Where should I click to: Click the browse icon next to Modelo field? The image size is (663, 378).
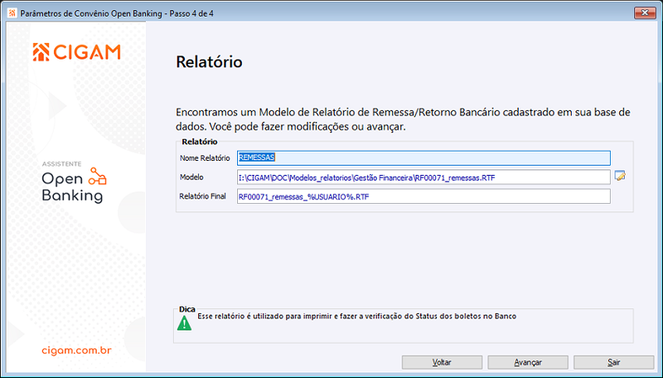[x=620, y=176]
